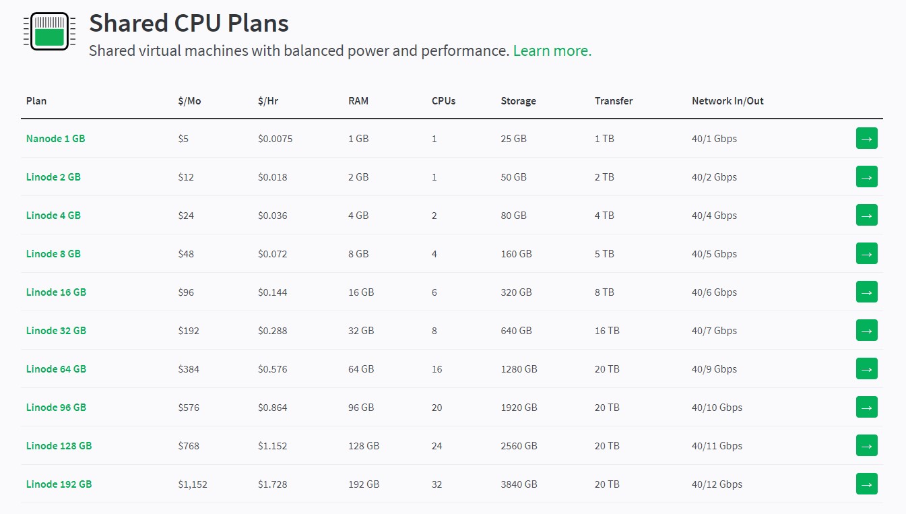Select the Linode 4 GB plan
Image resolution: width=906 pixels, height=514 pixels.
pos(53,215)
